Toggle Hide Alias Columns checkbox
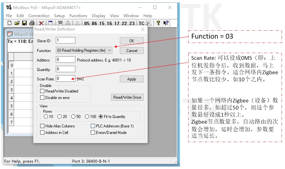Image resolution: width=285 pixels, height=169 pixels. pos(42,126)
